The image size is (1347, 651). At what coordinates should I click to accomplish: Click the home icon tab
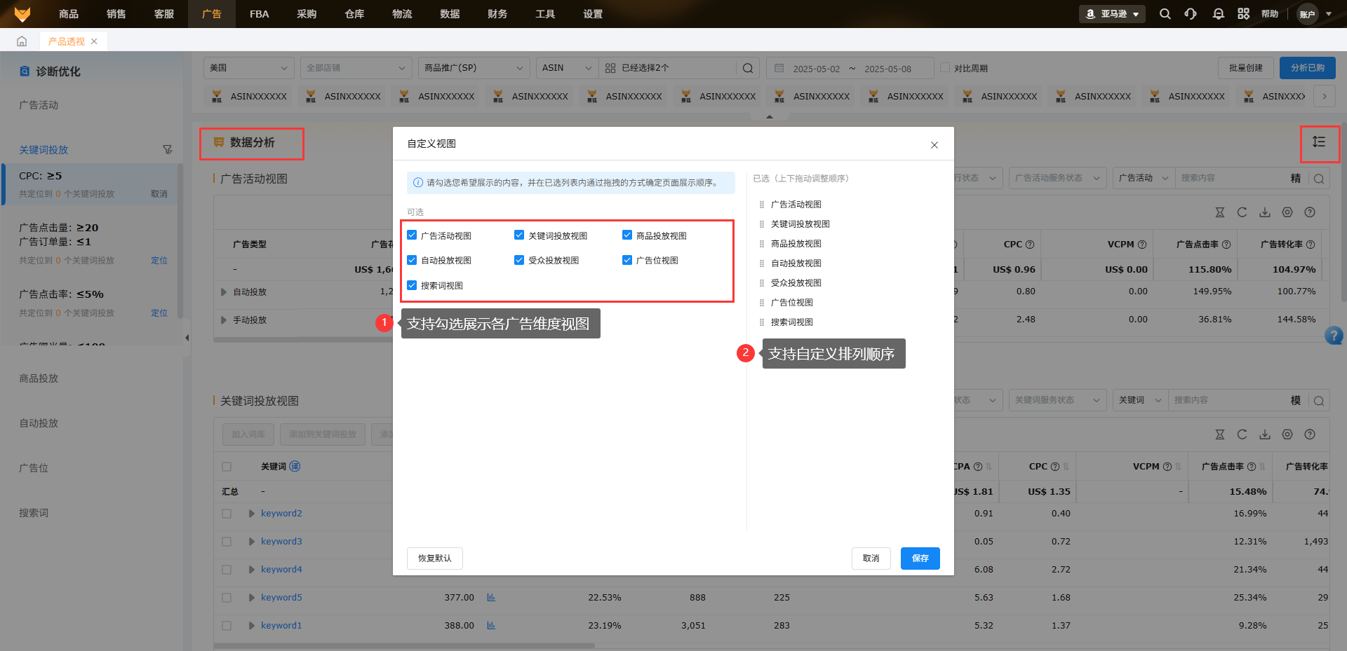click(x=22, y=41)
